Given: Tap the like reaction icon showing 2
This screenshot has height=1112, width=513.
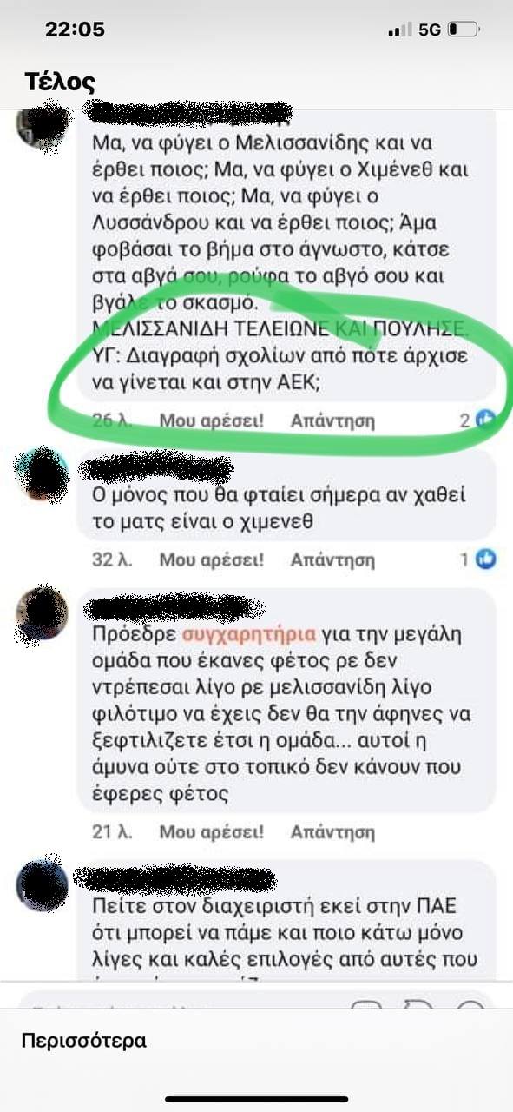Looking at the screenshot, I should pos(487,420).
